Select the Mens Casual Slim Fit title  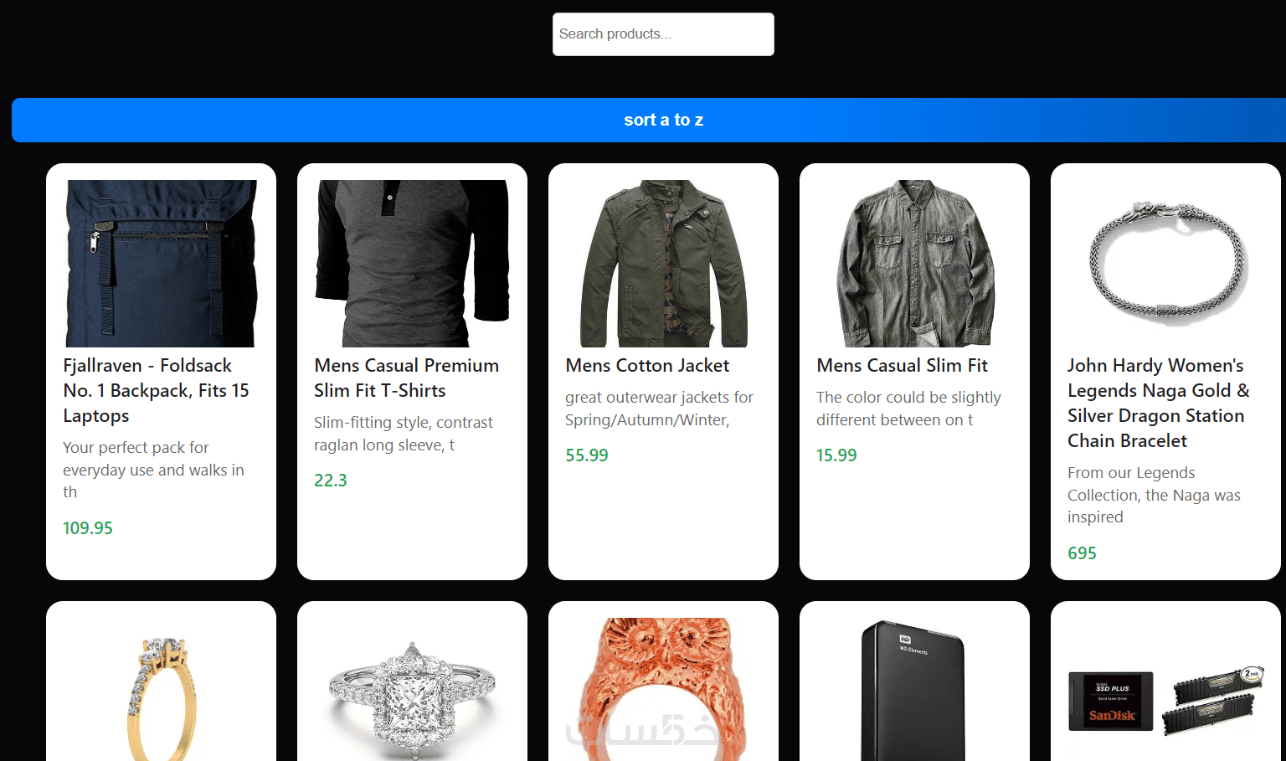902,366
